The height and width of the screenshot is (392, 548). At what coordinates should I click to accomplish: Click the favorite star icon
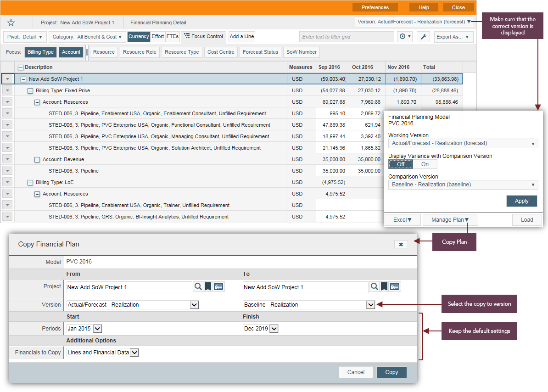coord(11,23)
